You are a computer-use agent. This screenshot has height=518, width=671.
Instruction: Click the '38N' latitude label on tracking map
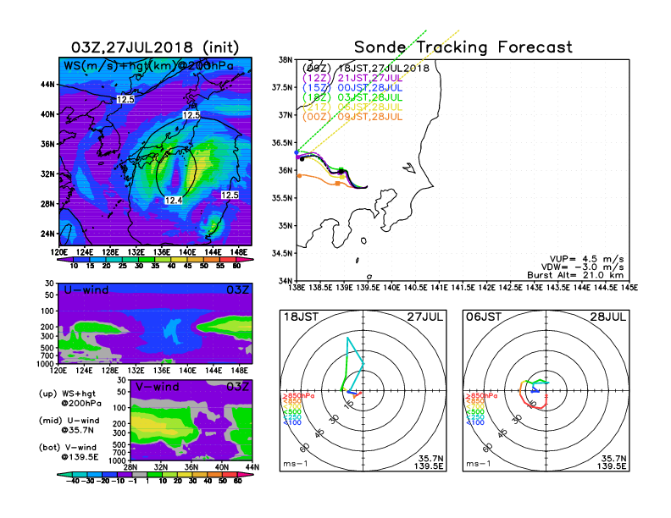(286, 60)
